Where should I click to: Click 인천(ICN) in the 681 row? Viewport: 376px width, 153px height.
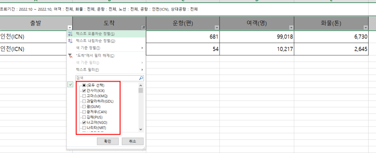coord(12,37)
